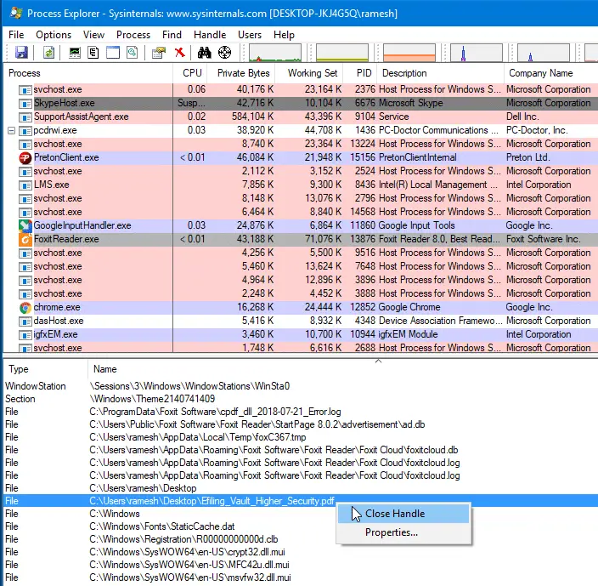Click the yellow commit history mini graph
The height and width of the screenshot is (586, 598).
tap(342, 52)
